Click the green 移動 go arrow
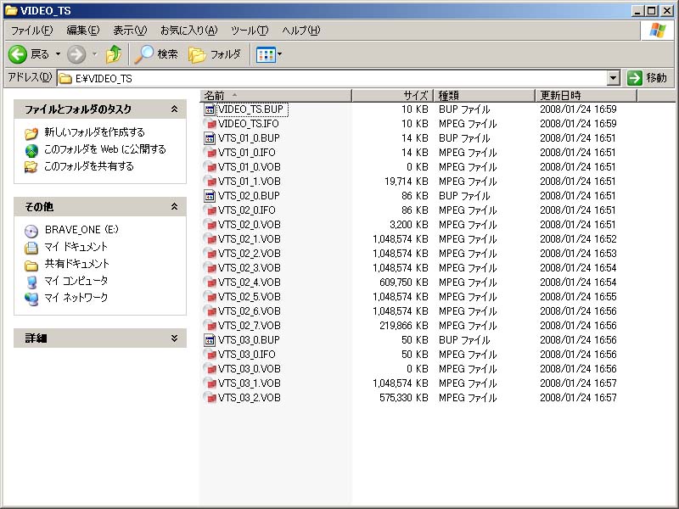The width and height of the screenshot is (679, 509). click(634, 78)
